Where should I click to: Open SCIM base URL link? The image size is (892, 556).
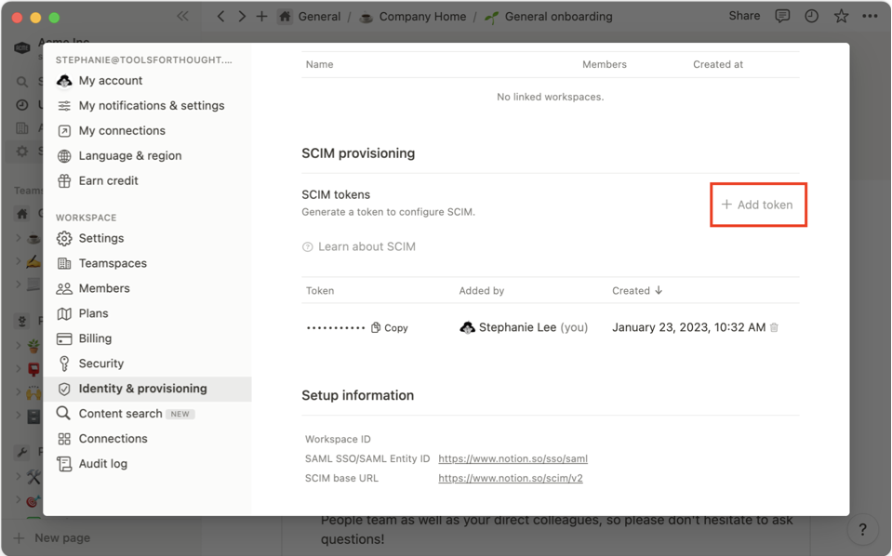click(511, 478)
